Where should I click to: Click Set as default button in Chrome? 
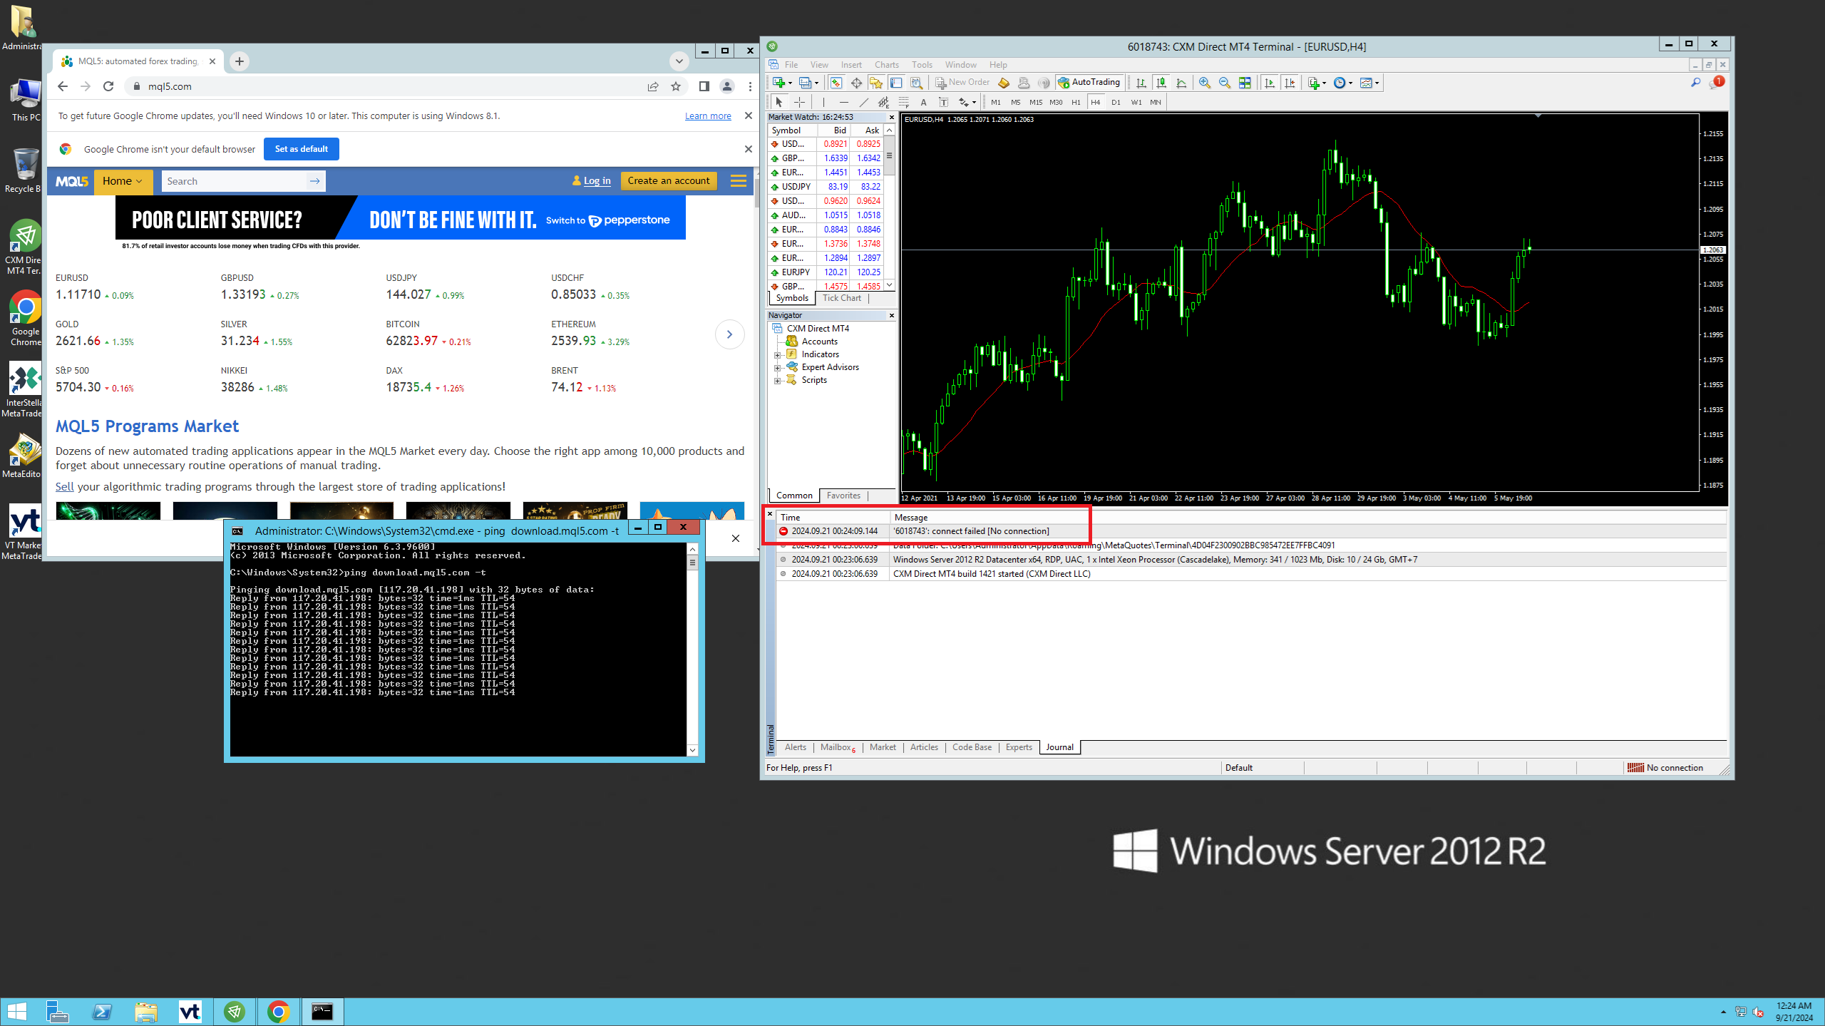(302, 149)
